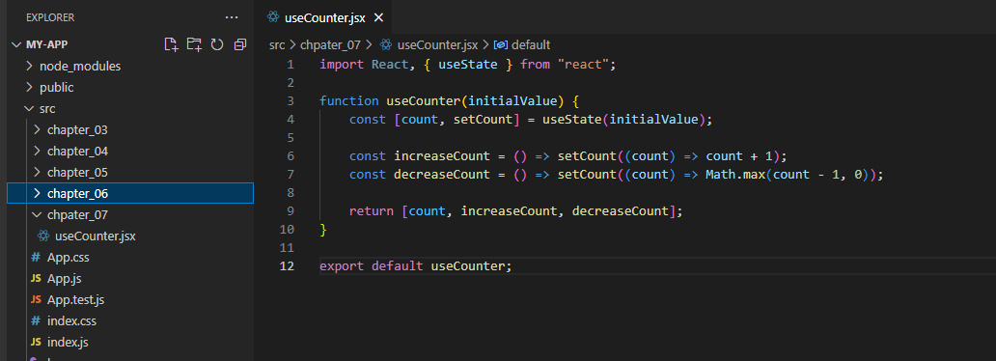Click the CSS hash icon beside App.css
This screenshot has width=996, height=361.
36,258
